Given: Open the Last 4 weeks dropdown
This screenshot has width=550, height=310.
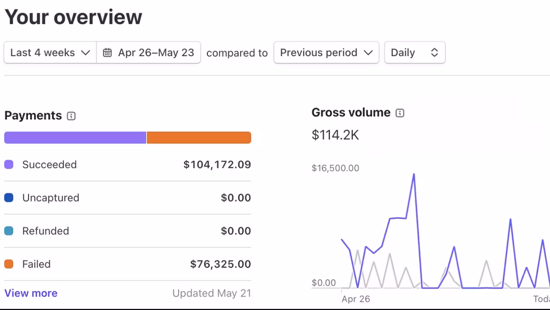Looking at the screenshot, I should (50, 53).
